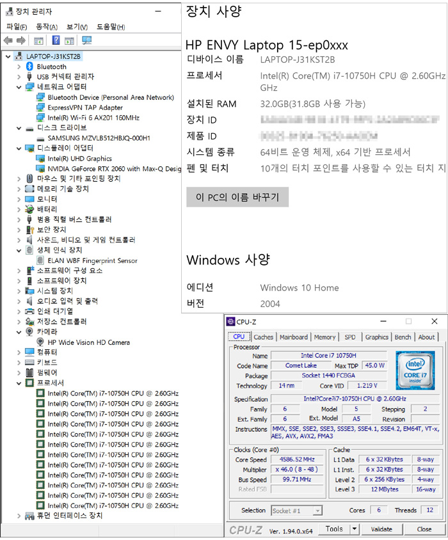448x540 pixels.
Task: Select ELAN WBF Fingerprint Sensor device
Action: coord(92,260)
